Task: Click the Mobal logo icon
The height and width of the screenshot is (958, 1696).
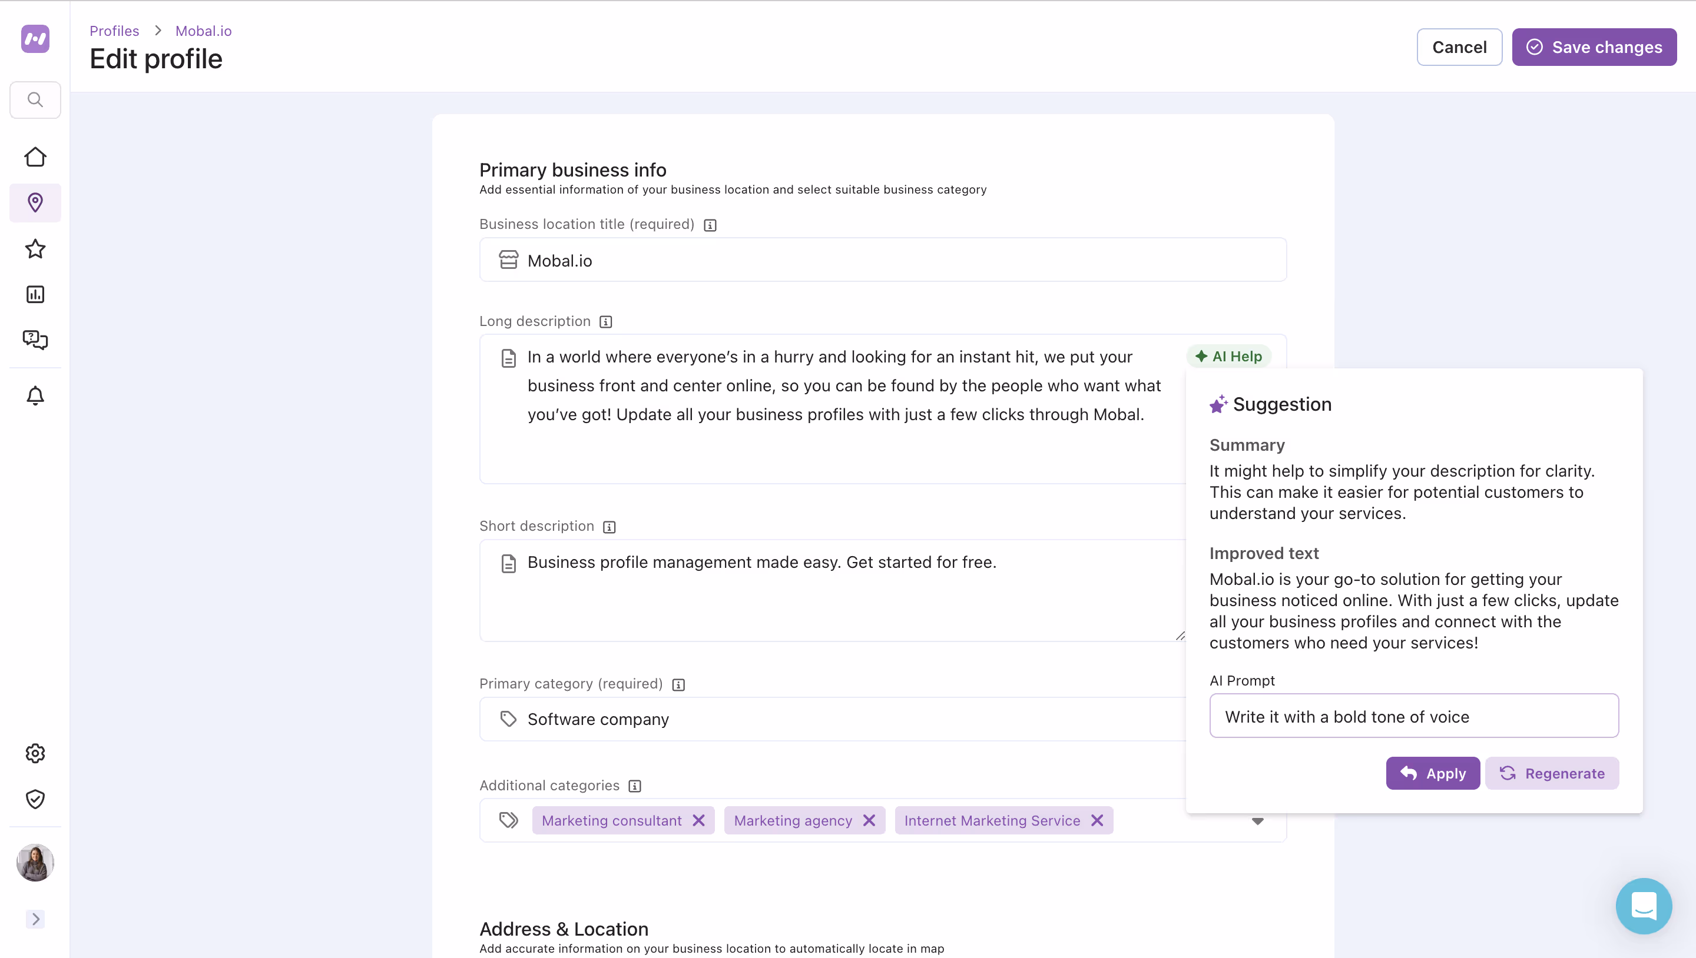Action: (35, 39)
